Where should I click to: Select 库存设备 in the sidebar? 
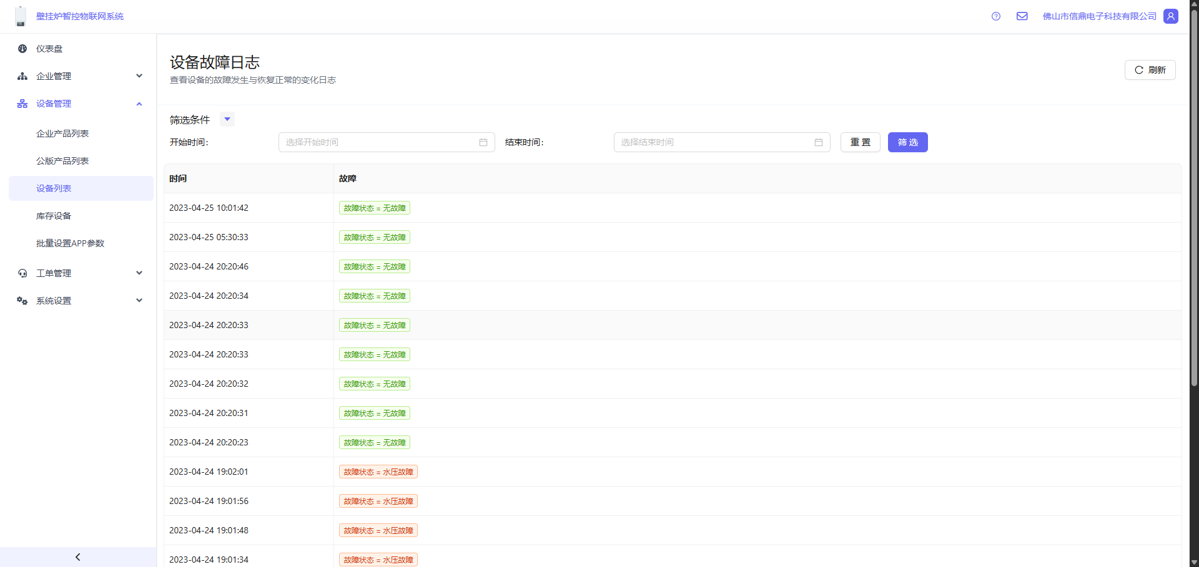pos(54,216)
